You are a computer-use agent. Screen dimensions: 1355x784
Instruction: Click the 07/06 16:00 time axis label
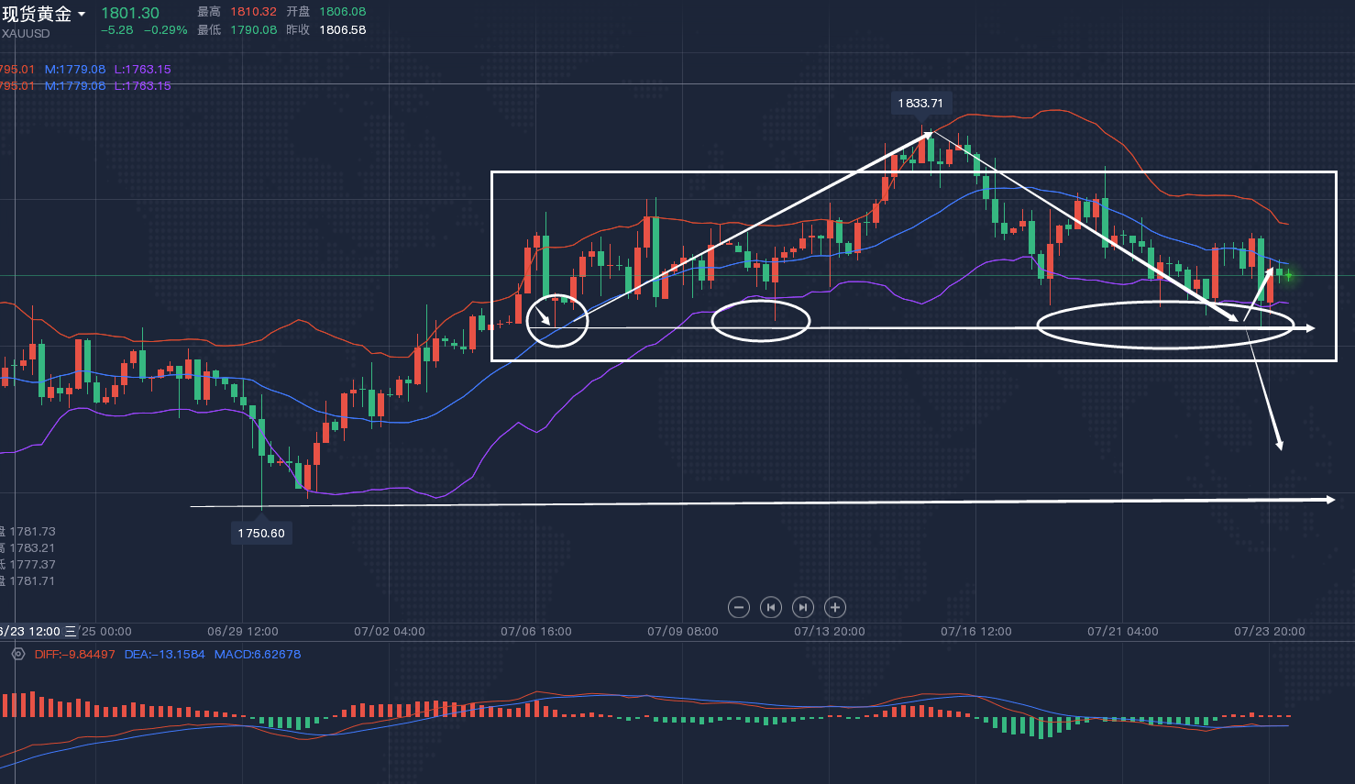[x=536, y=631]
